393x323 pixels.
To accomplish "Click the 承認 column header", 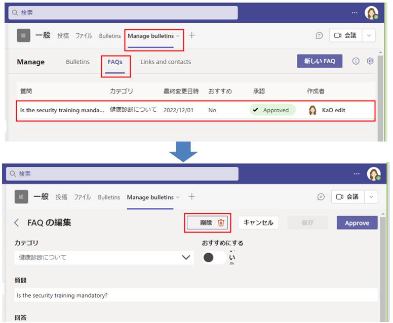I will 259,91.
